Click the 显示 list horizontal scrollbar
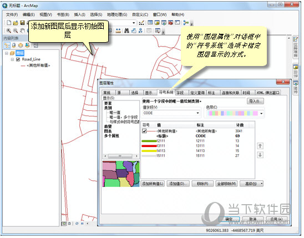 coord(121,156)
